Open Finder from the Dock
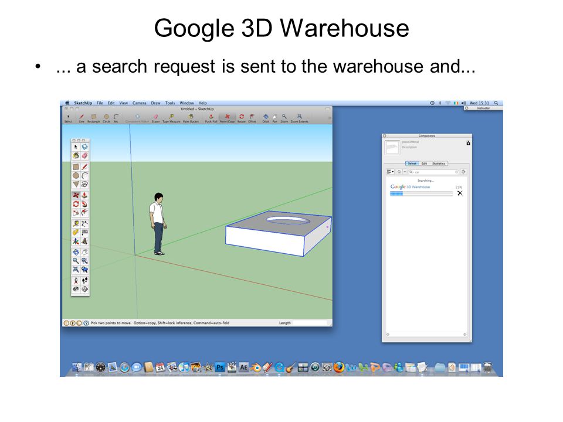563x422 pixels. point(77,367)
